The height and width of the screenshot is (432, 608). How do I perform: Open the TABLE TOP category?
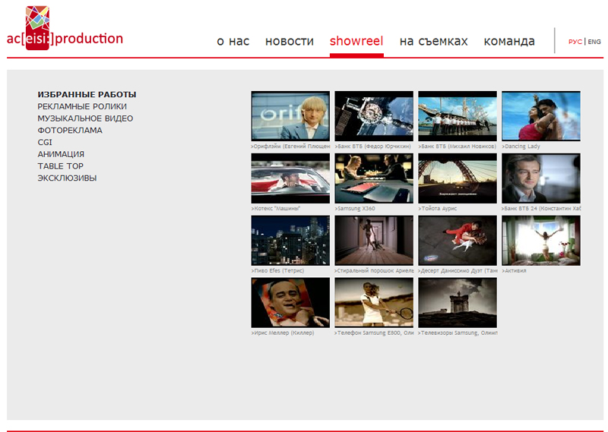[x=61, y=166]
